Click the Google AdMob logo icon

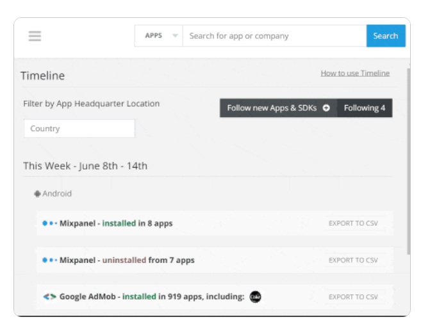click(49, 297)
